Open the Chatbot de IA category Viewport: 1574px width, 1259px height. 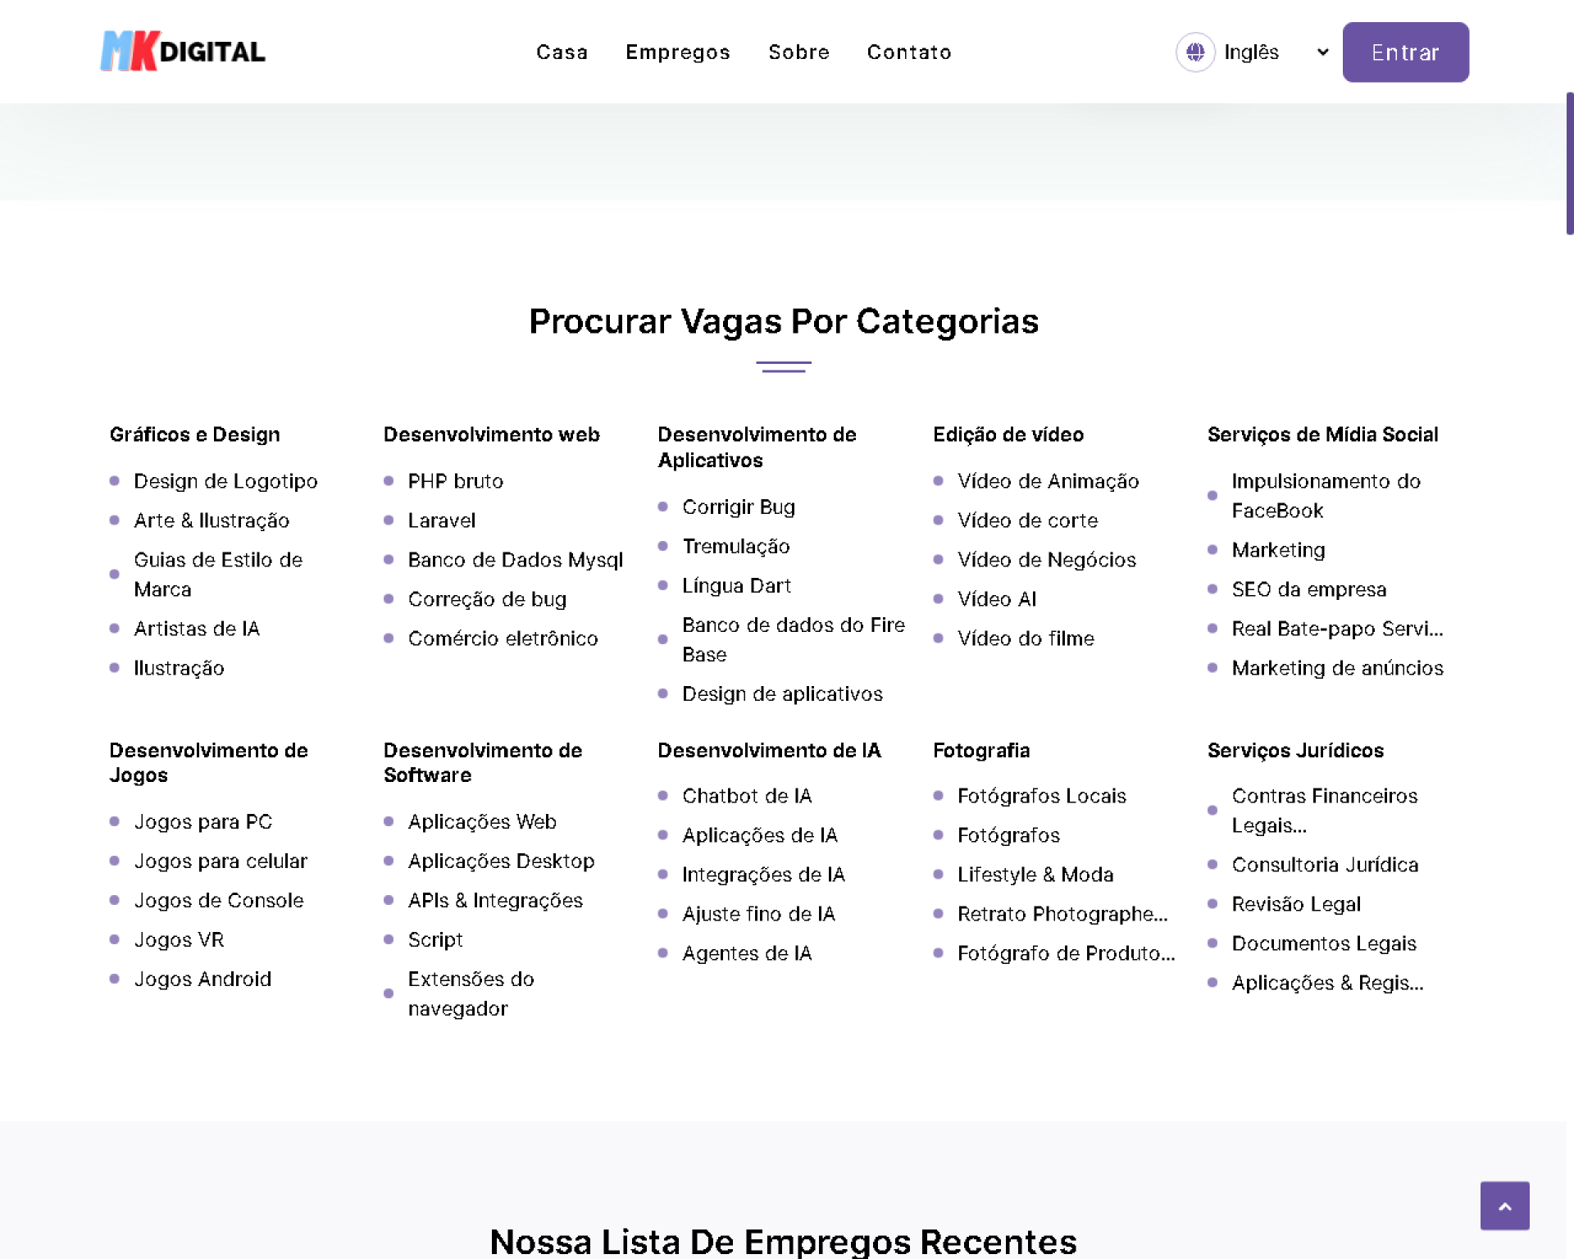point(746,796)
